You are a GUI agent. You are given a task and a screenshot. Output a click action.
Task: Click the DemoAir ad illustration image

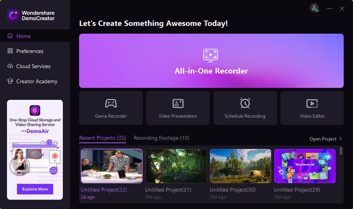tap(35, 158)
